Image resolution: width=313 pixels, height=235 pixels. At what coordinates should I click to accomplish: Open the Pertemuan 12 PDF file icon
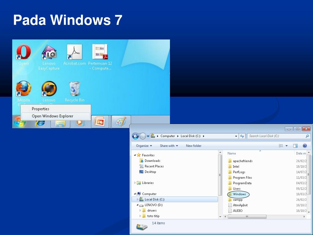coord(100,52)
